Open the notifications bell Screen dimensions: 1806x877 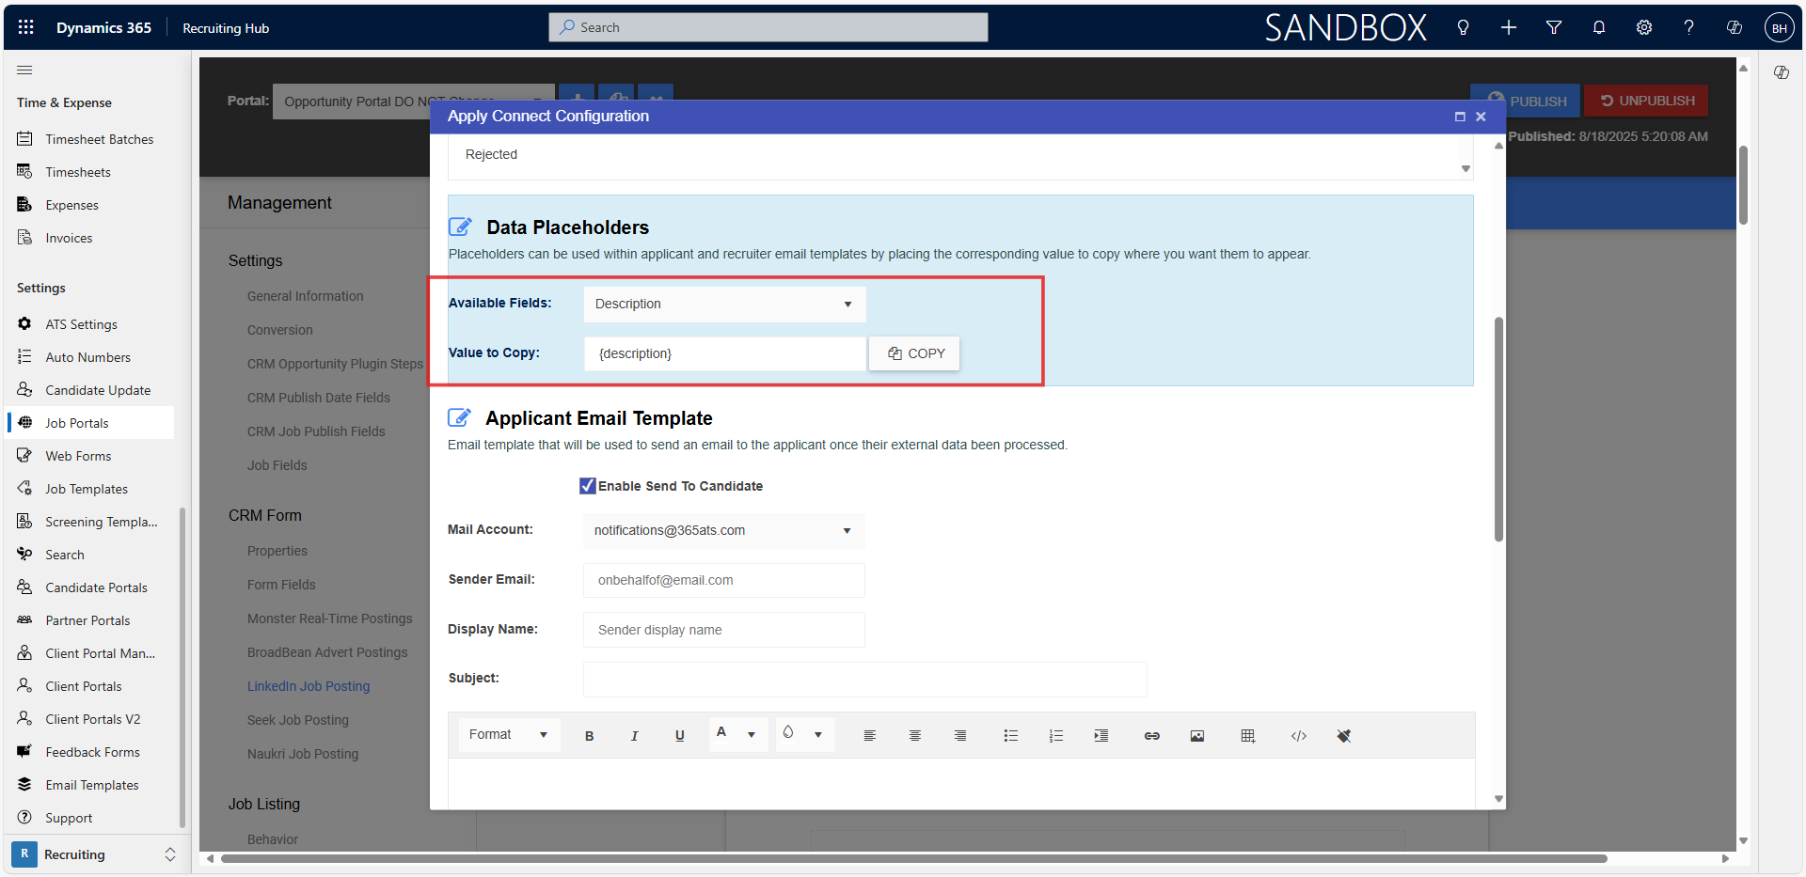pyautogui.click(x=1598, y=27)
